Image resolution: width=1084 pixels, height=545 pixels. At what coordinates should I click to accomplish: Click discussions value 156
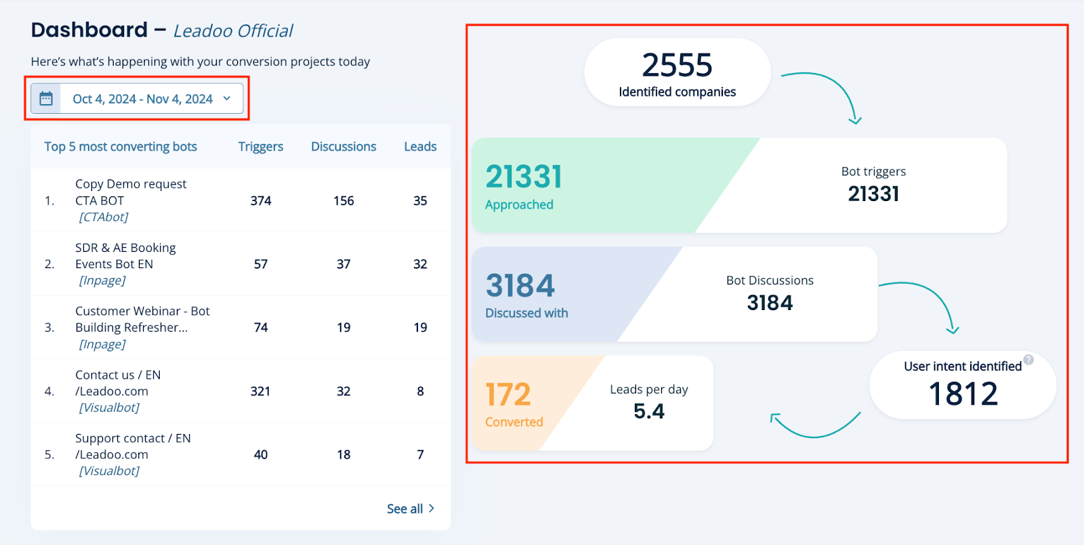point(343,200)
